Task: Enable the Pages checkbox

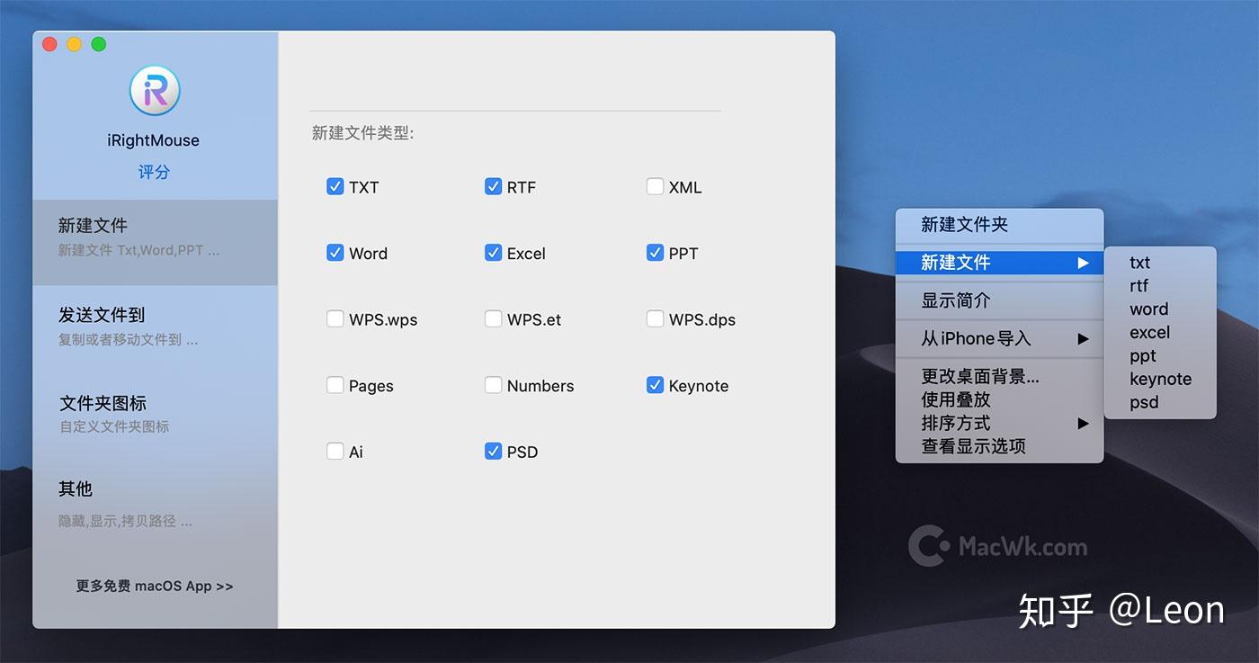Action: pos(335,385)
